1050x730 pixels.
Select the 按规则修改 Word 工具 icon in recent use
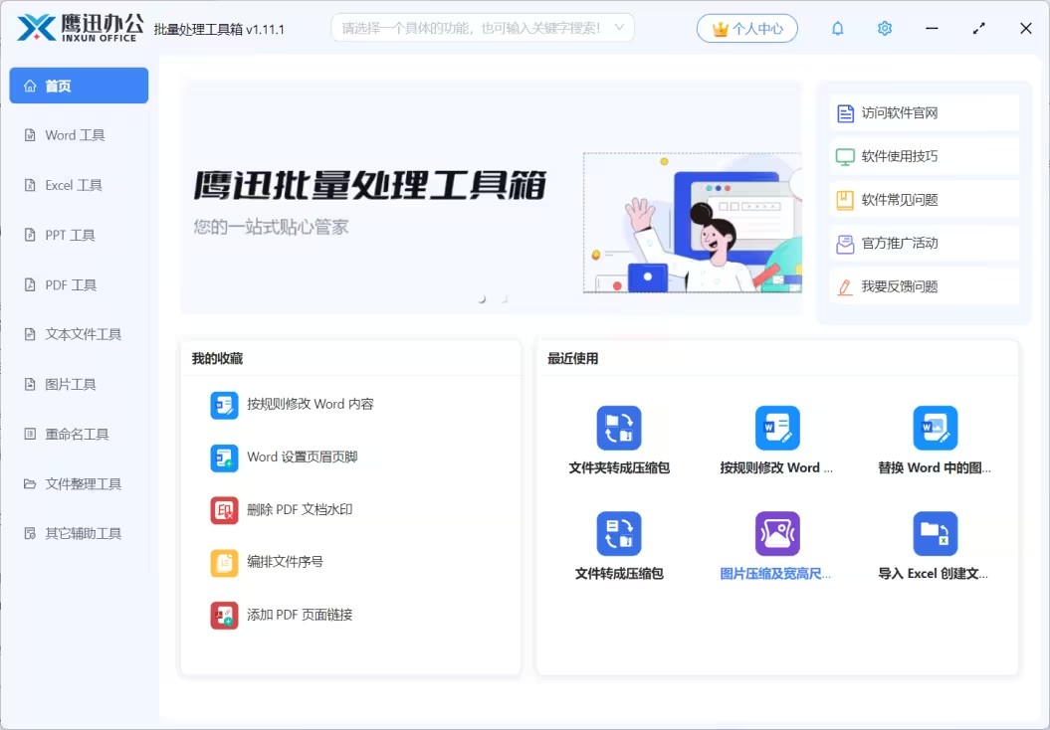(x=777, y=427)
